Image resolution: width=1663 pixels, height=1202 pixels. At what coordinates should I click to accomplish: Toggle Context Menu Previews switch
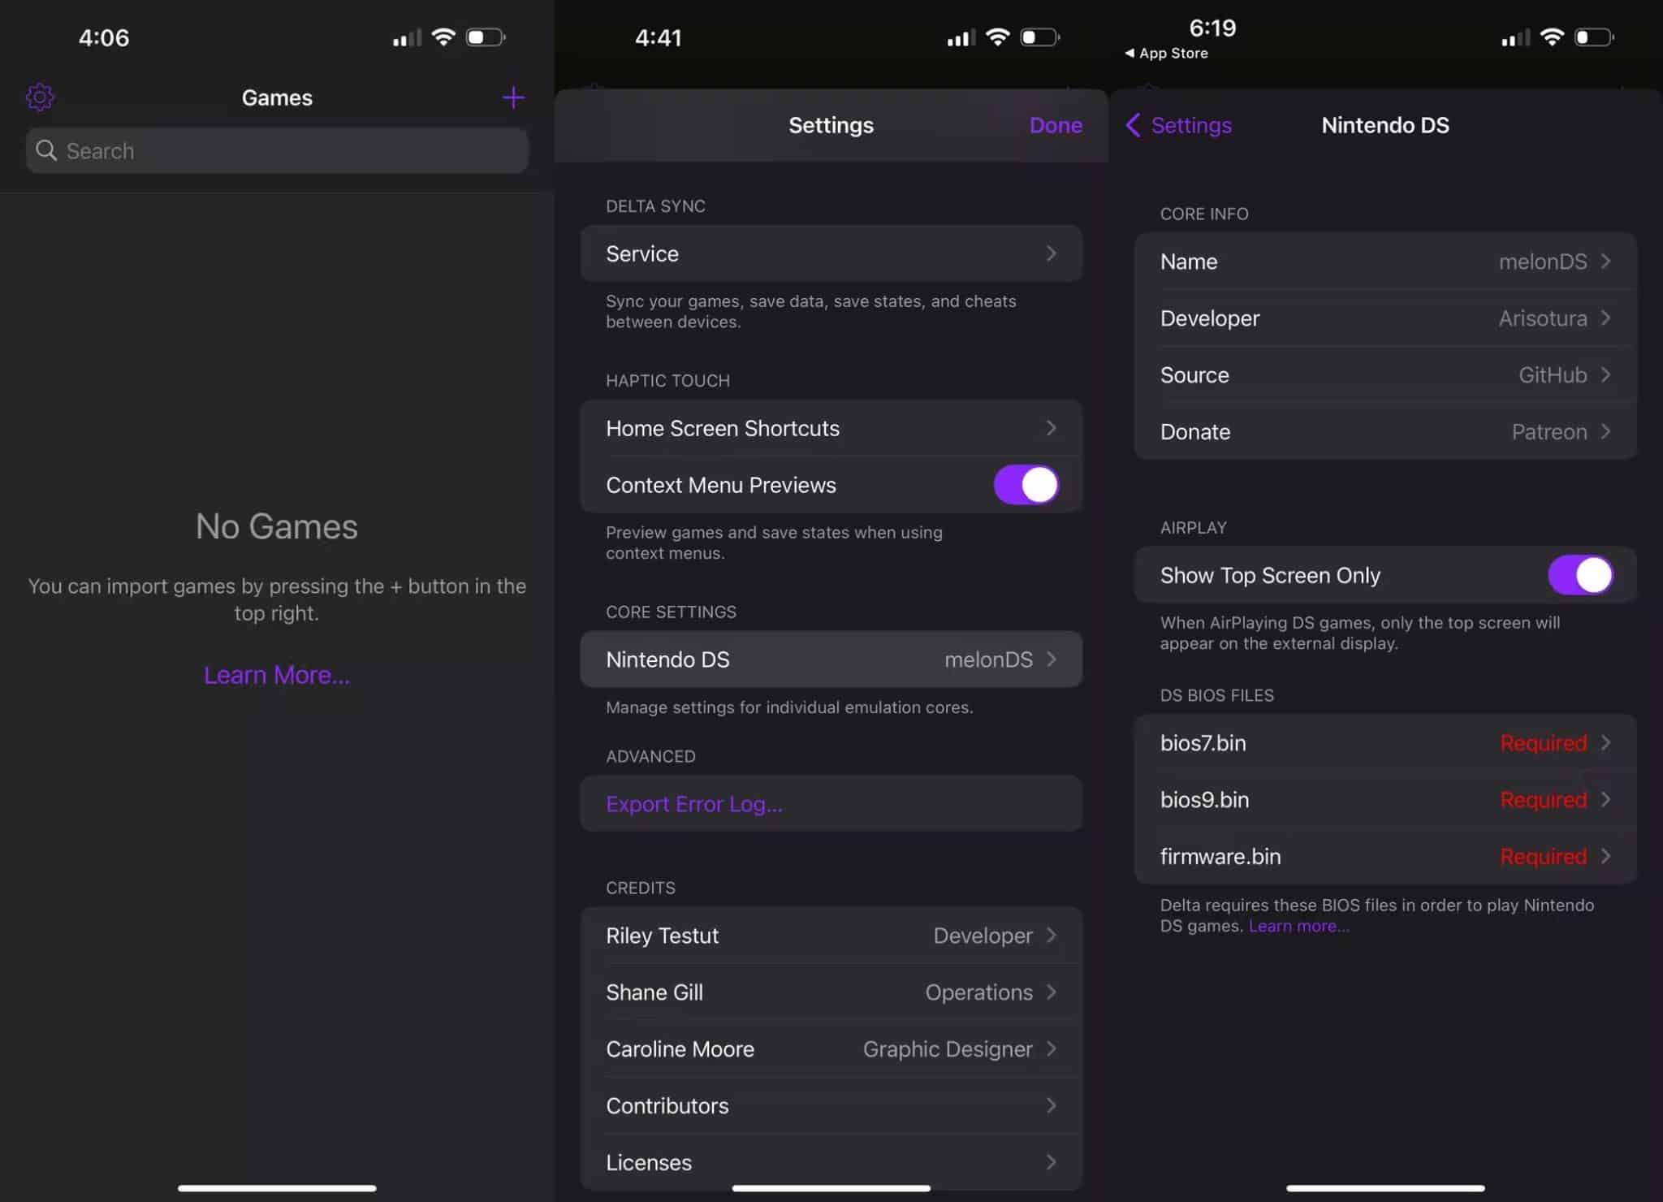click(x=1026, y=485)
